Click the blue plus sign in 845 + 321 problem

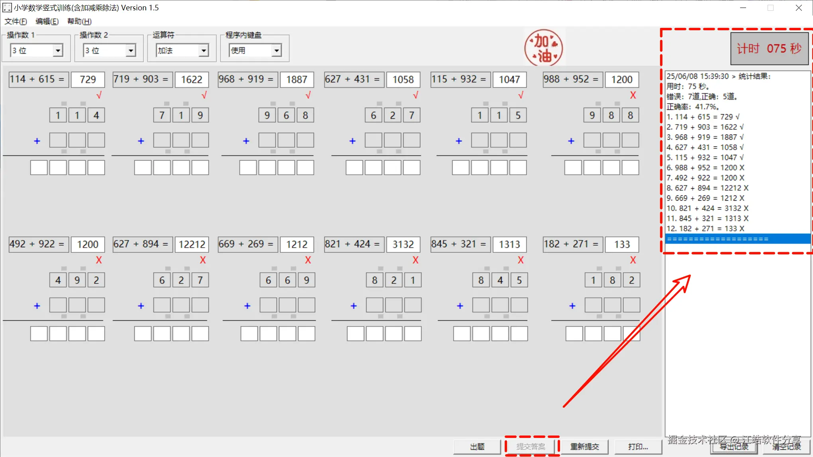[460, 306]
